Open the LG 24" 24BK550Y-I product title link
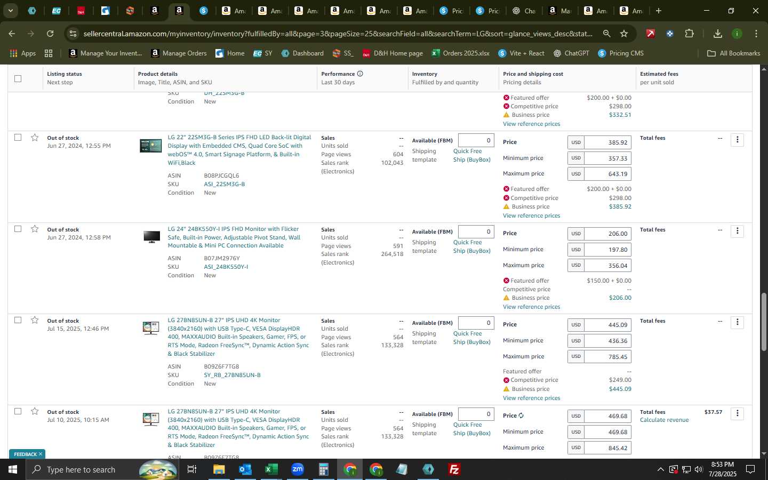This screenshot has width=768, height=480. [234, 237]
